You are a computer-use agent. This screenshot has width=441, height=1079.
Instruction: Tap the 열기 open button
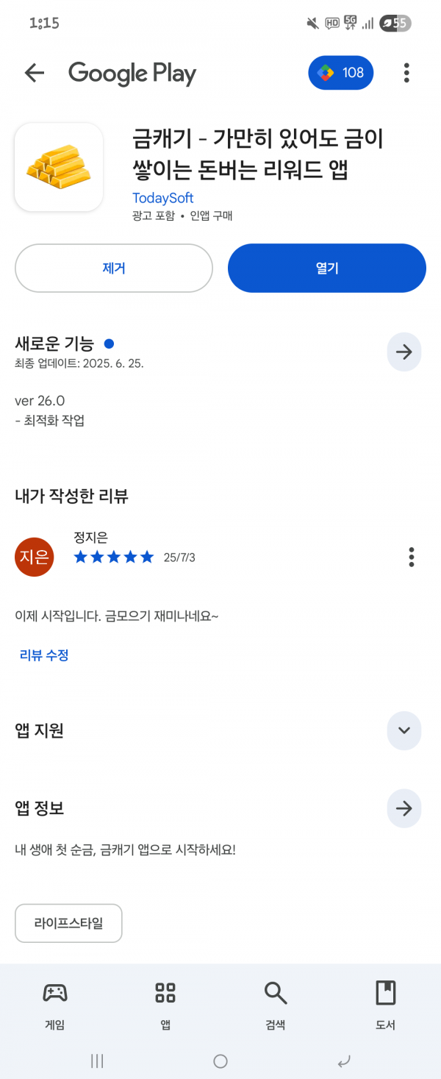click(x=327, y=268)
